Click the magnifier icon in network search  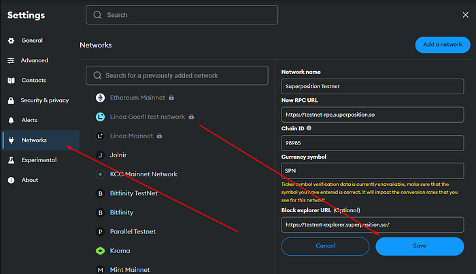coord(97,75)
